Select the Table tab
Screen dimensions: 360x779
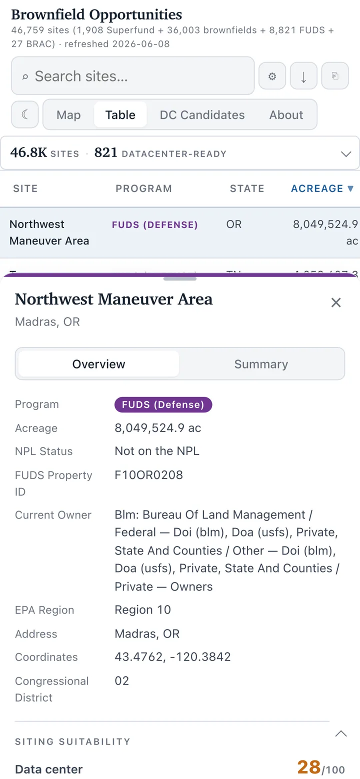pyautogui.click(x=120, y=114)
